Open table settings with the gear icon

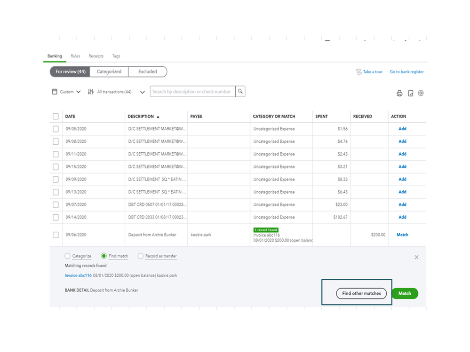pyautogui.click(x=421, y=93)
